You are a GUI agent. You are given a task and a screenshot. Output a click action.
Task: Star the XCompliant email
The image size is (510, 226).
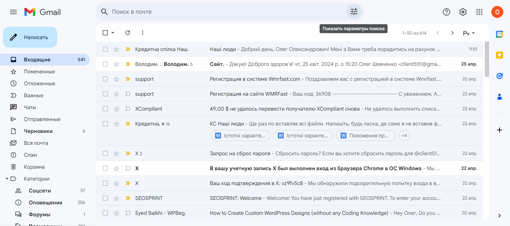[116, 109]
